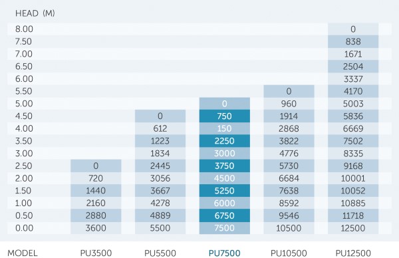Image resolution: width=399 pixels, height=258 pixels.
Task: Click the 838 value in PU12500 column
Action: coord(353,41)
